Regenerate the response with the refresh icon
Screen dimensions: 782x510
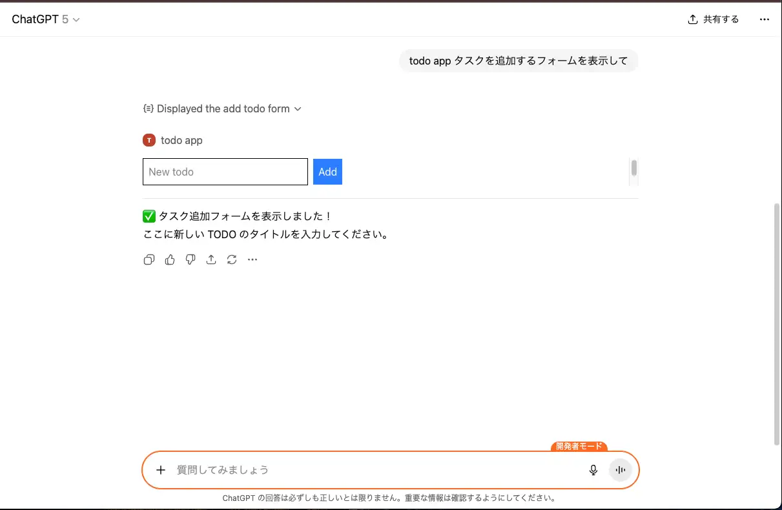click(x=232, y=260)
